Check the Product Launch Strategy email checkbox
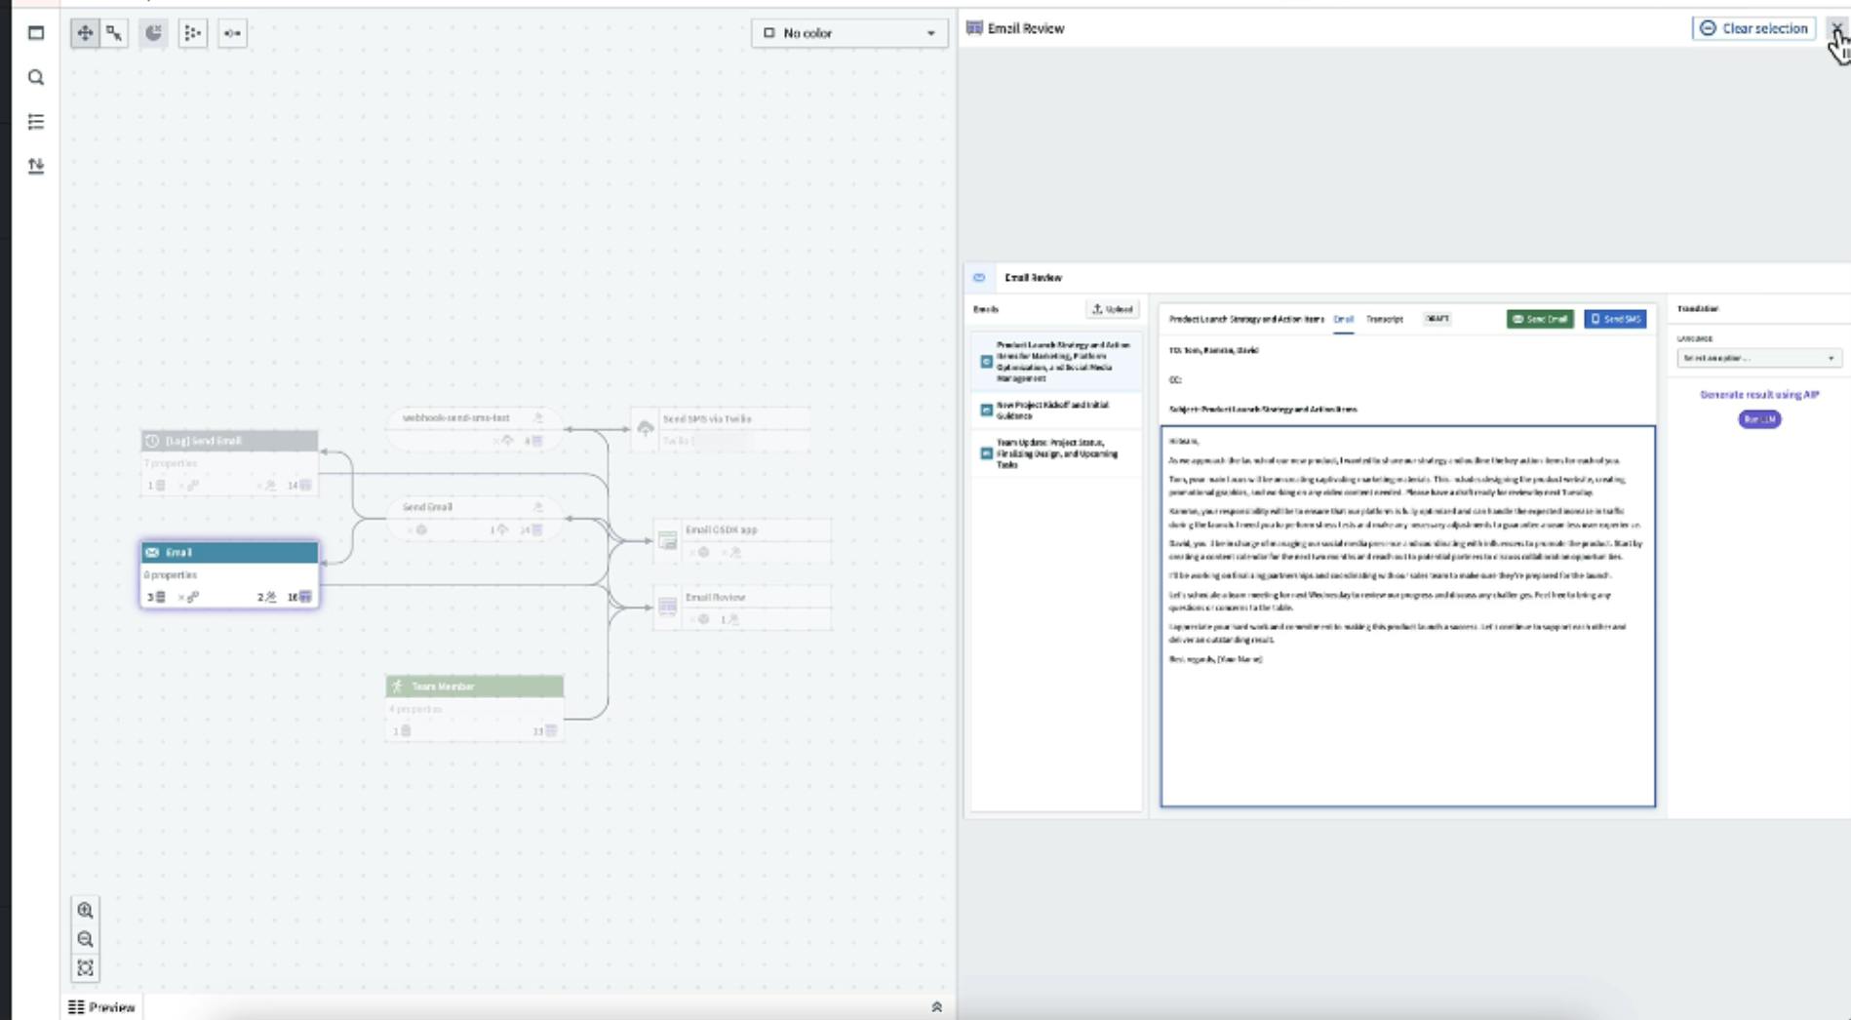Viewport: 1851px width, 1020px height. click(x=986, y=362)
